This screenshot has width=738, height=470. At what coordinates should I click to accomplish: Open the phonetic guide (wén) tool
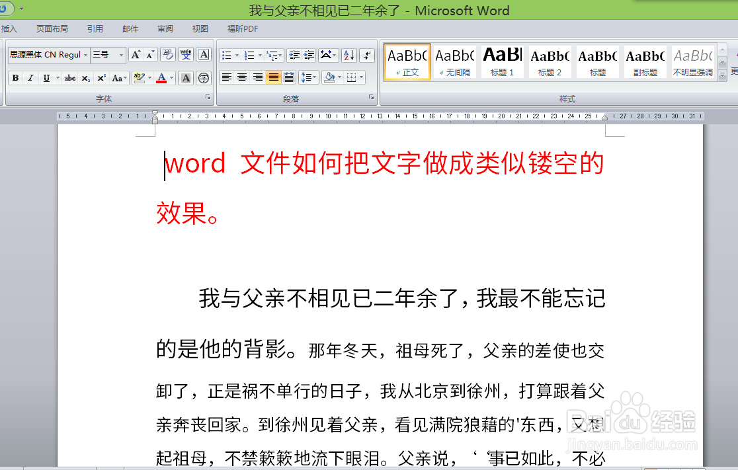pyautogui.click(x=186, y=55)
